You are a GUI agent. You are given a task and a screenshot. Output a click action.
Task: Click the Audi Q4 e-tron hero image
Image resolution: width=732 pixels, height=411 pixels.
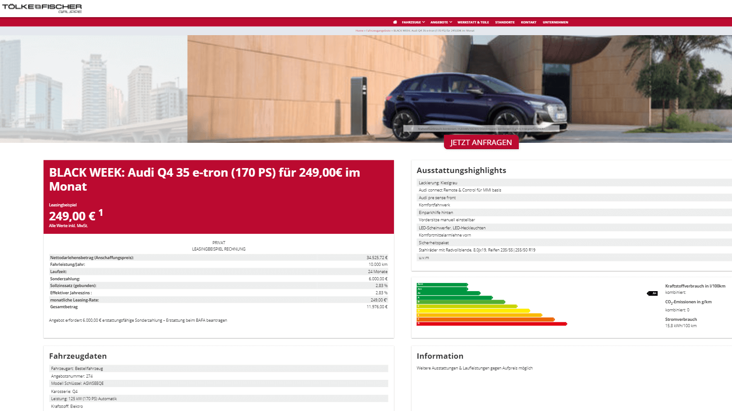[459, 89]
